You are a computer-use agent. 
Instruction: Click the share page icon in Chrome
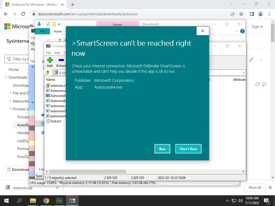[233, 14]
